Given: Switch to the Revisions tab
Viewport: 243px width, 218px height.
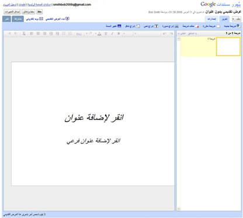Looking at the screenshot, I should (x=211, y=19).
